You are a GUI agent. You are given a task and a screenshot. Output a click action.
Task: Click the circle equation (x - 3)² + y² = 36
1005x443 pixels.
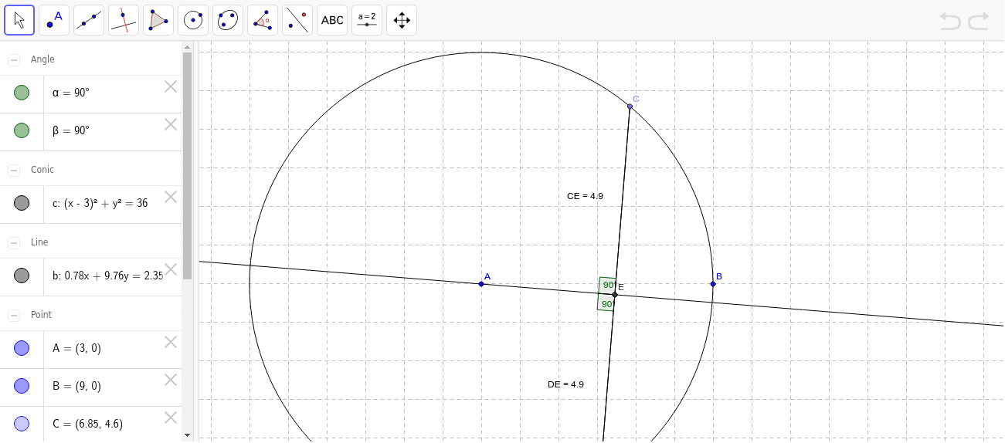pos(100,203)
